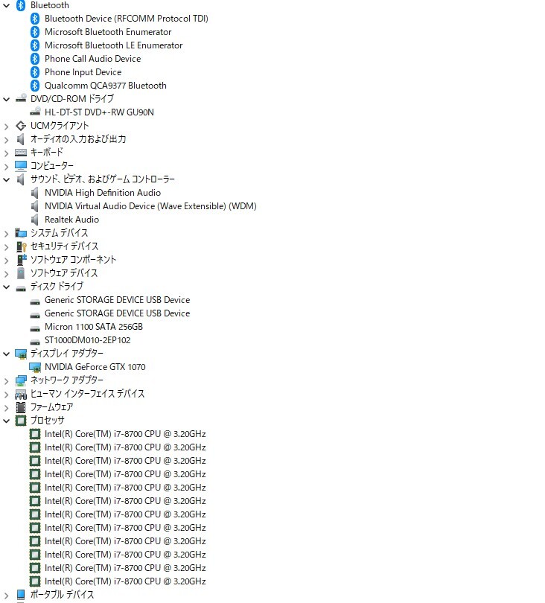Image resolution: width=545 pixels, height=603 pixels.
Task: Click icon of Bluetooth Device (RFCOMM Protocol TDI)
Action: pyautogui.click(x=35, y=19)
